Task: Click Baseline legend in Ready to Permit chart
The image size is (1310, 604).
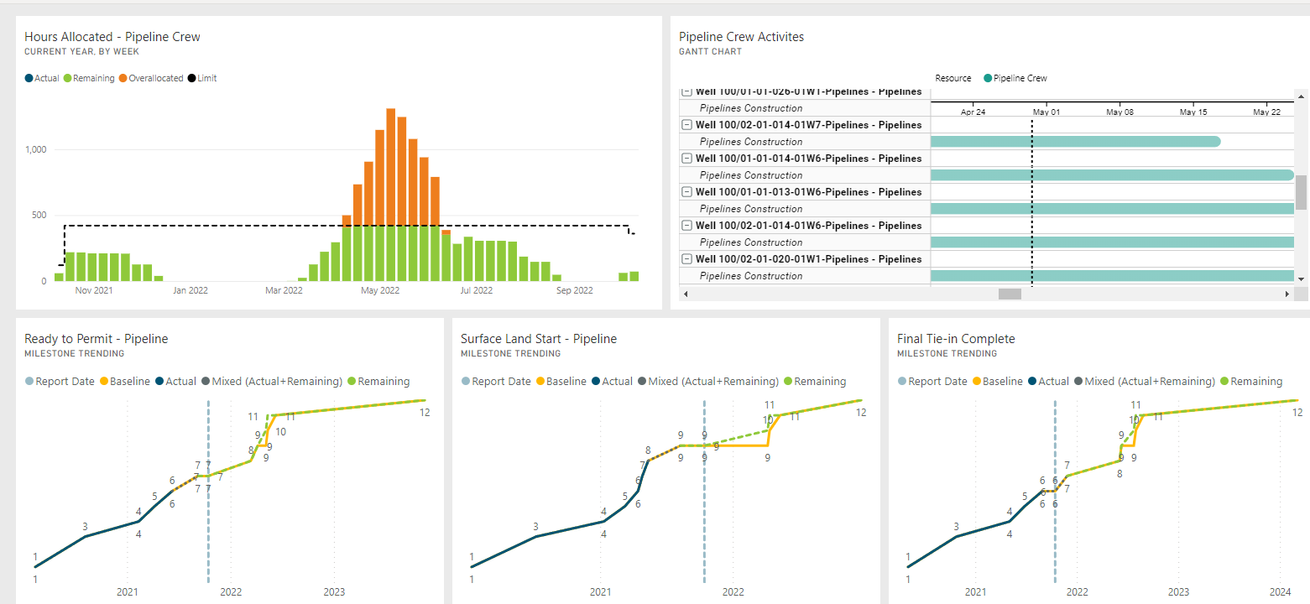Action: coord(124,382)
